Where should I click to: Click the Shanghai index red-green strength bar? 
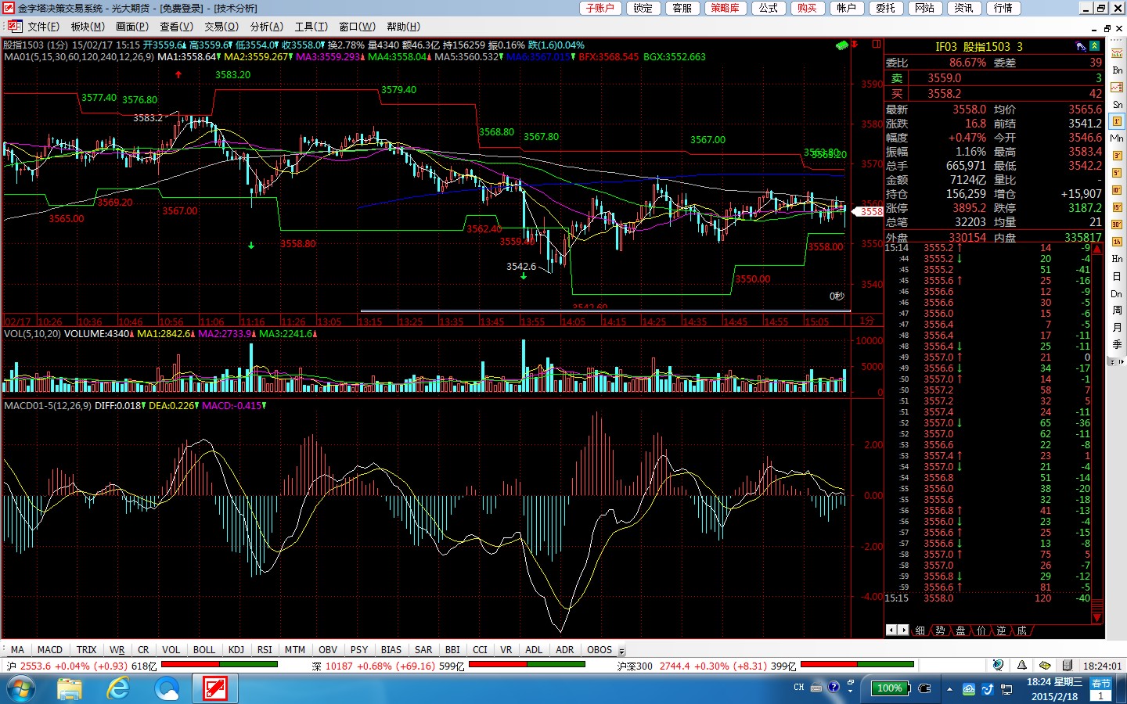tap(218, 665)
